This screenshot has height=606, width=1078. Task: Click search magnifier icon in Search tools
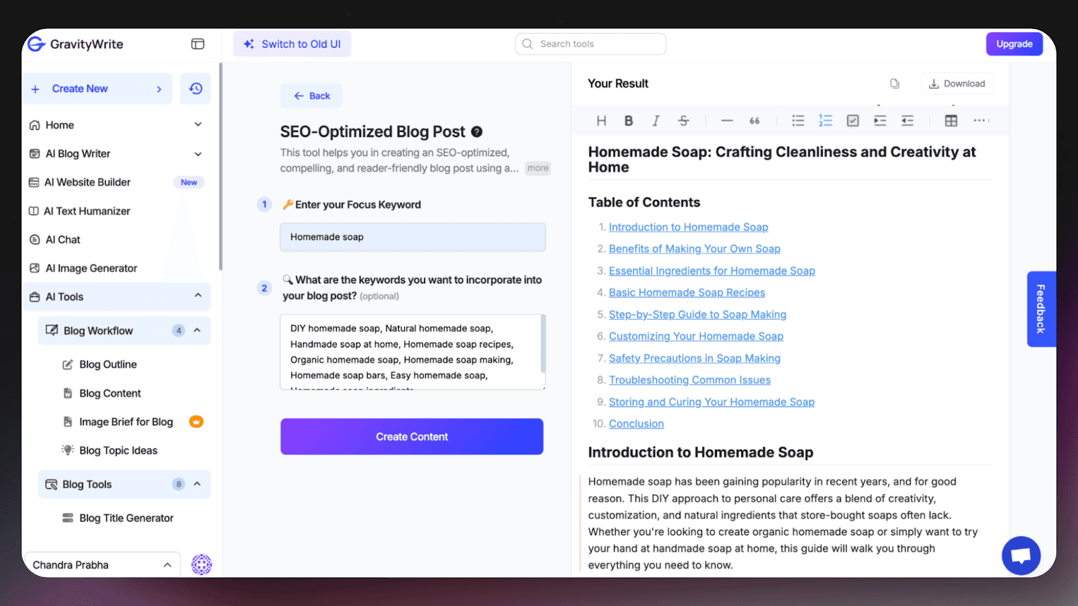click(528, 44)
